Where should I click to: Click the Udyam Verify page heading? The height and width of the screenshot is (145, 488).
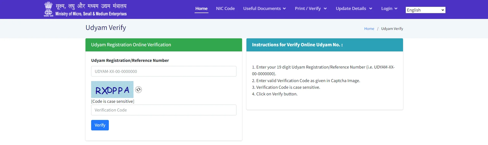pos(106,28)
